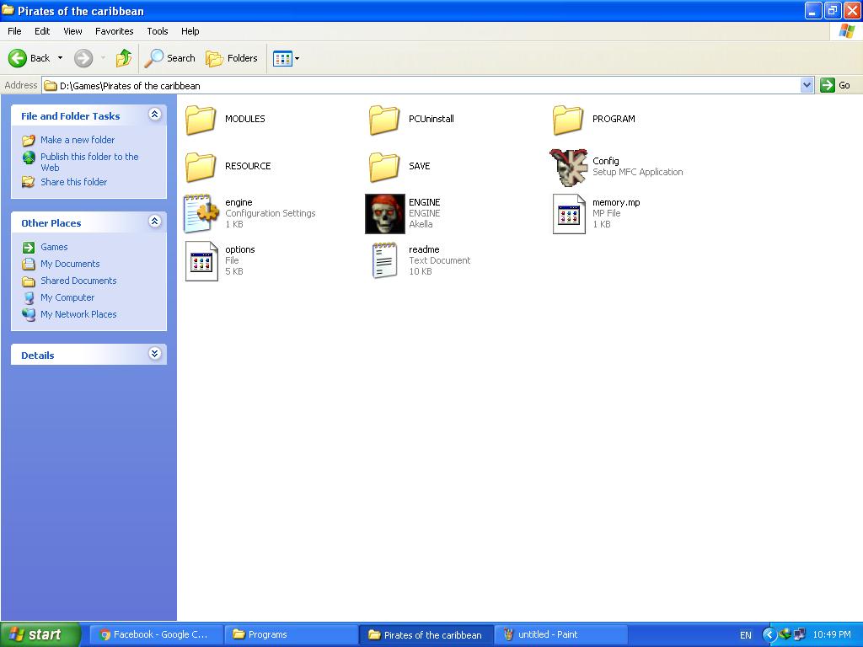Click the Go button beside address bar
Screen dimensions: 863x647
tap(835, 85)
